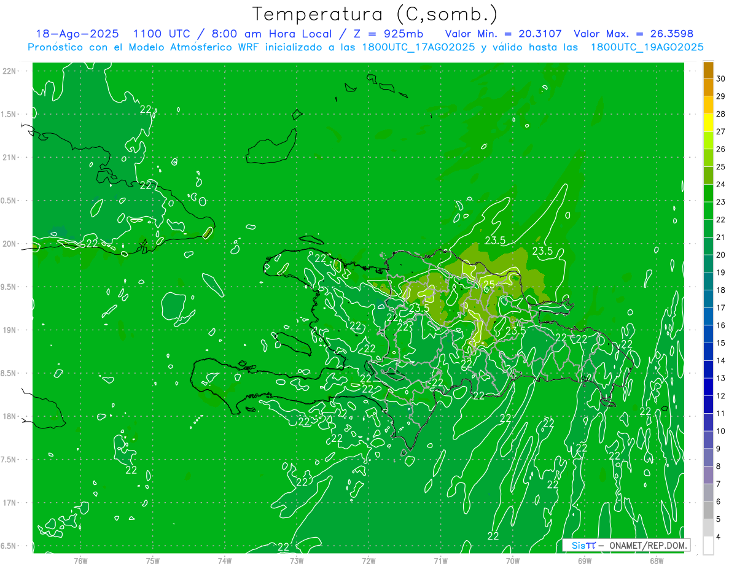Screen dimensions: 737x569
Task: Click the "19N" latitude axis label
Action: tap(9, 330)
